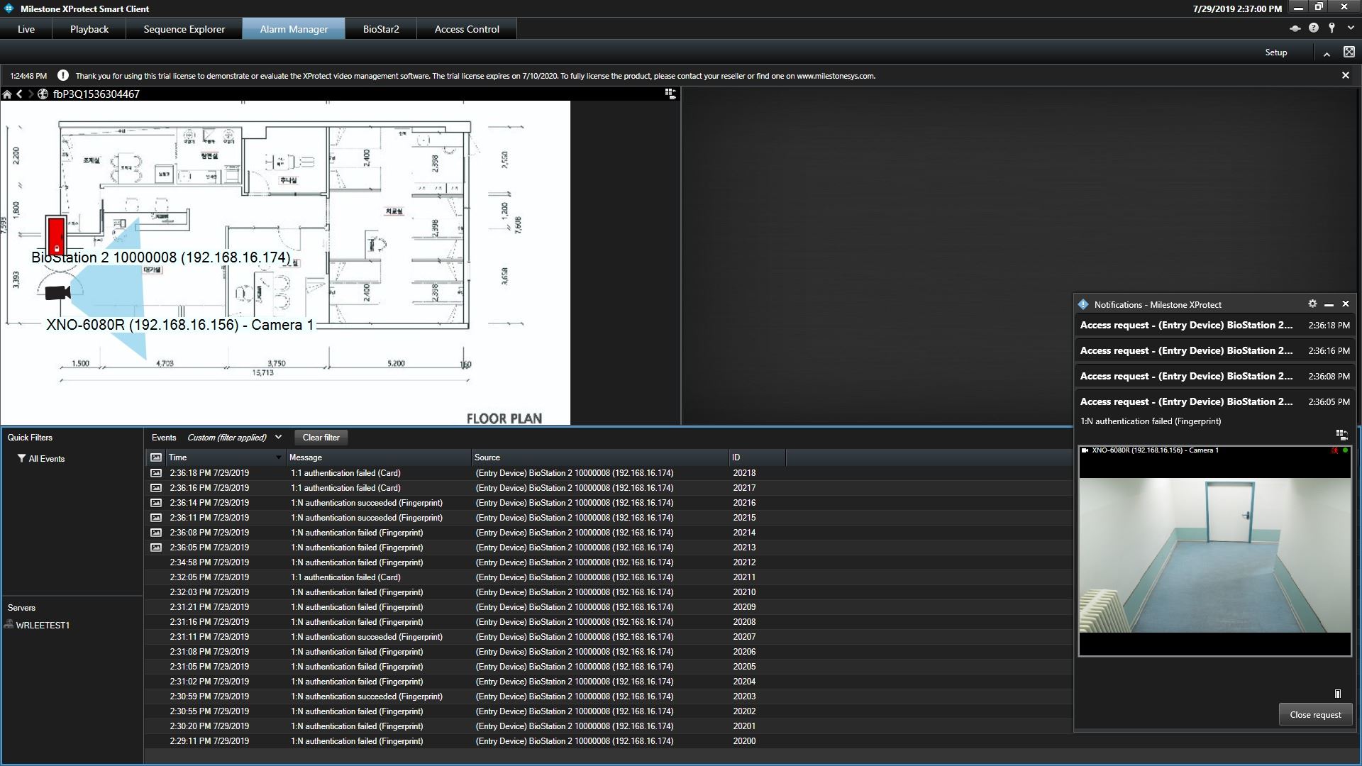1362x766 pixels.
Task: Click the green live indicator on camera
Action: 1345,450
